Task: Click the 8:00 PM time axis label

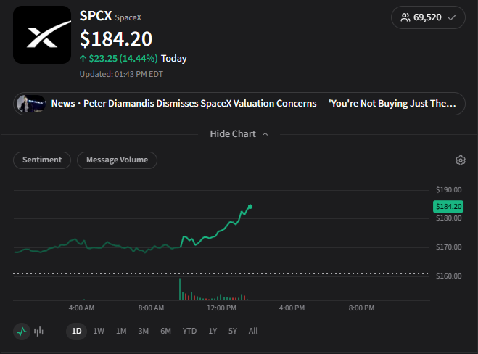Action: click(361, 308)
